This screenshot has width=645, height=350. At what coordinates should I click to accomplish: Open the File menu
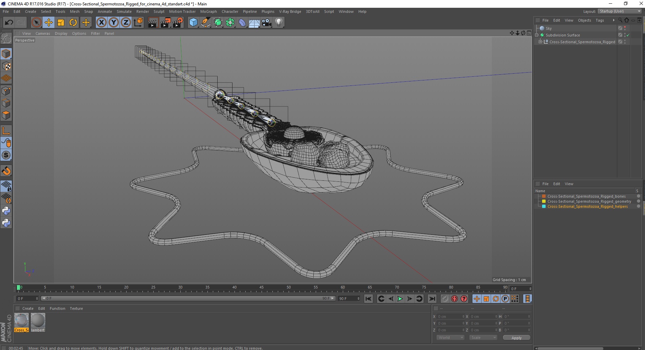(6, 11)
